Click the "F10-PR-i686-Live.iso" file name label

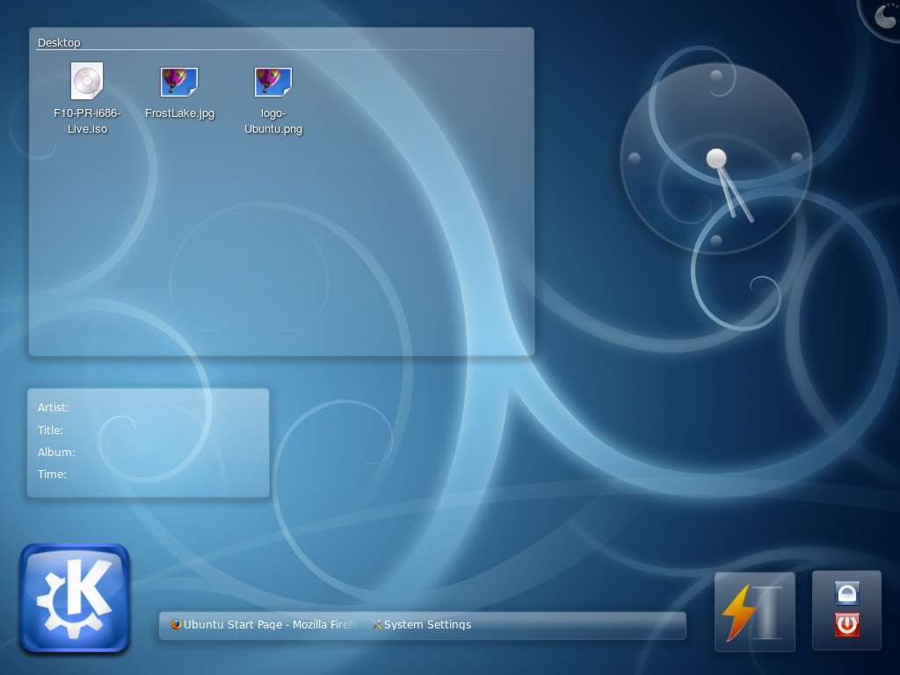point(87,121)
